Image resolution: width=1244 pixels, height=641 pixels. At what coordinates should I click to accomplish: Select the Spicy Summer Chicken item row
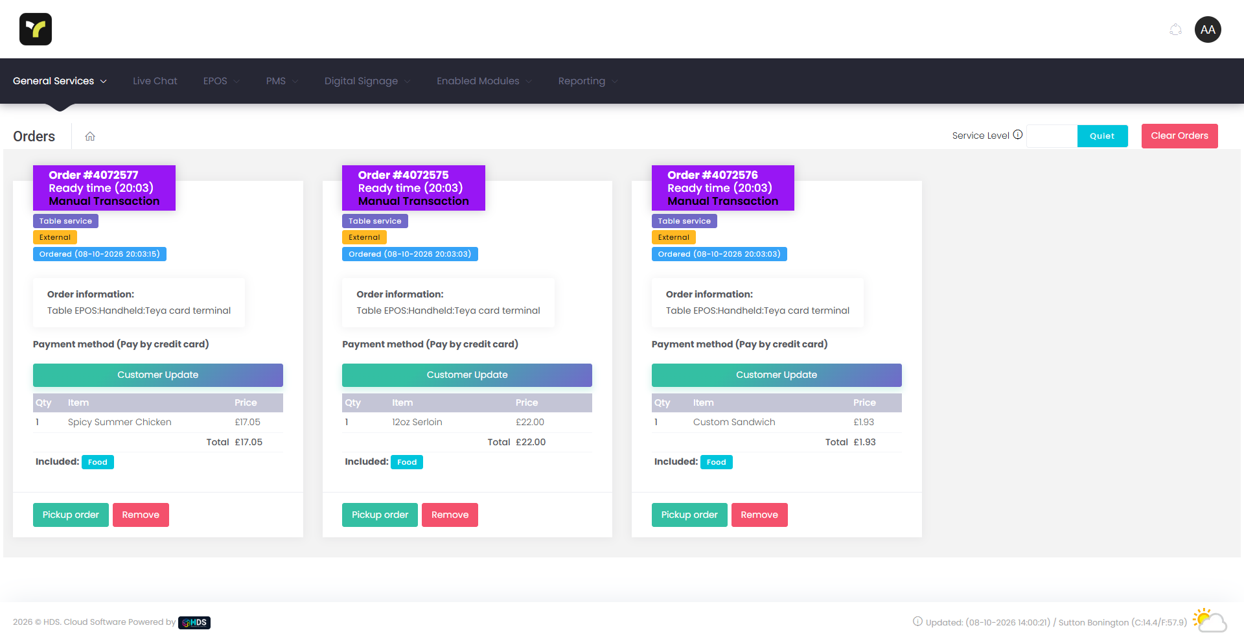tap(158, 422)
